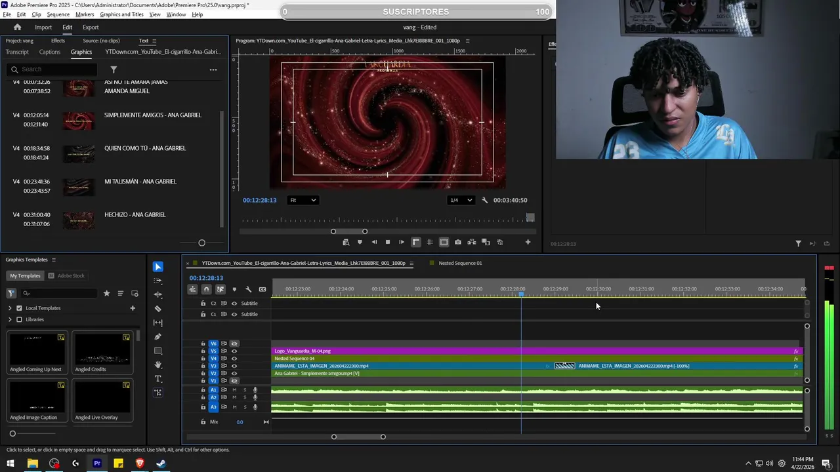Toggle safe margins in Program monitor
The height and width of the screenshot is (472, 840).
pos(444,242)
